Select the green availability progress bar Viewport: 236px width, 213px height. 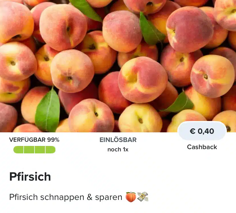[34, 150]
